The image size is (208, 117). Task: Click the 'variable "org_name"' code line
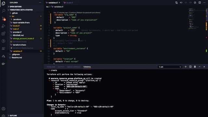pyautogui.click(x=65, y=15)
